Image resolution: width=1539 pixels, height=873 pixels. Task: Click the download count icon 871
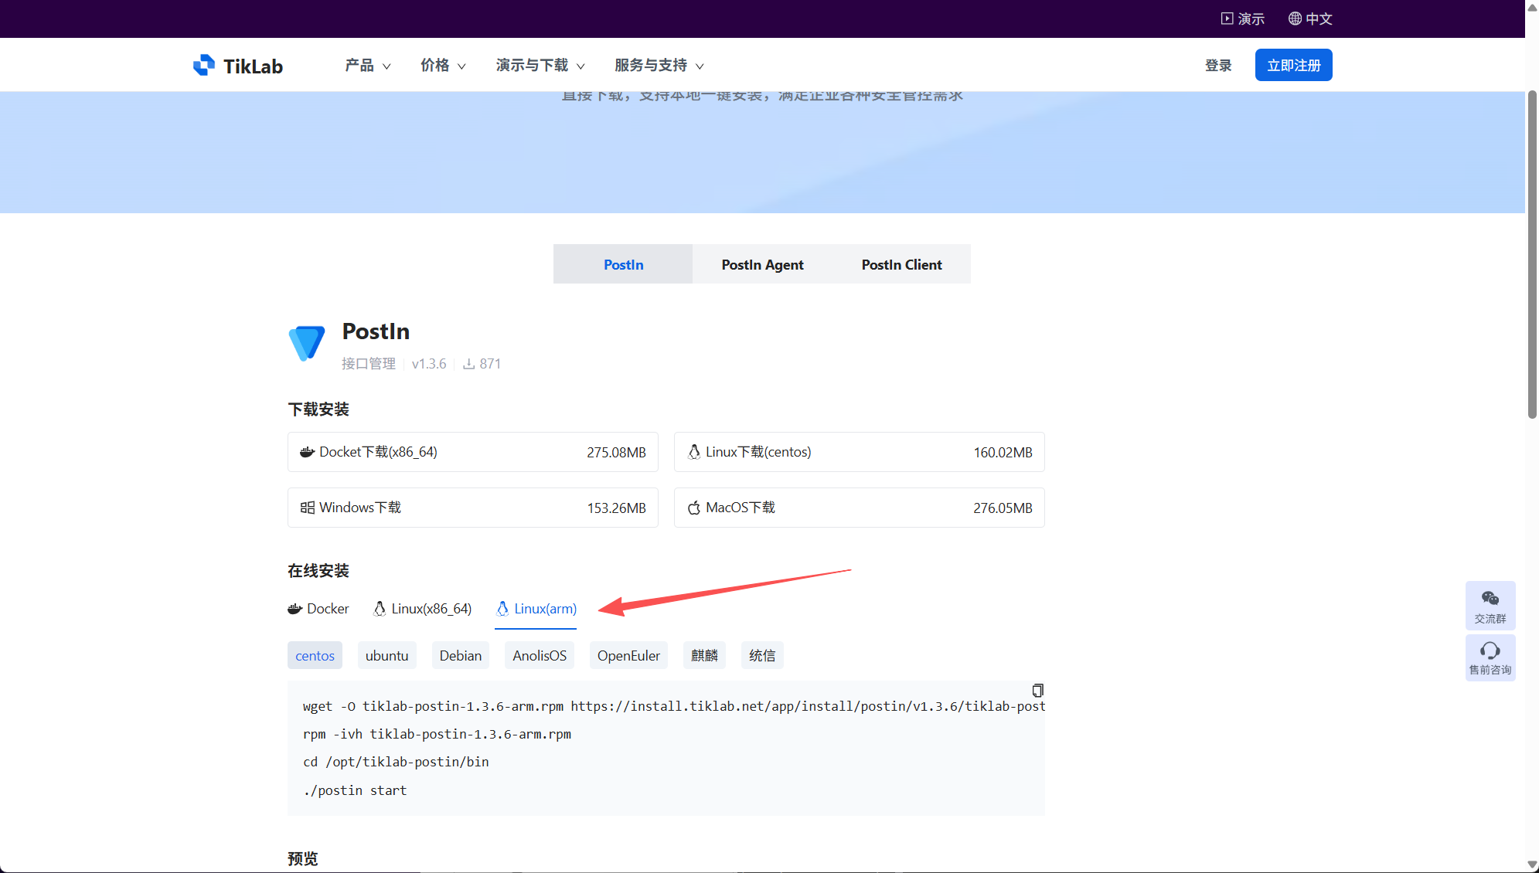point(468,364)
